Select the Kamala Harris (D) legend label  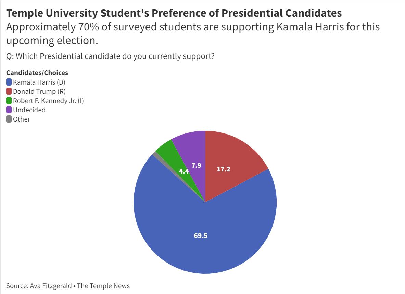point(39,82)
